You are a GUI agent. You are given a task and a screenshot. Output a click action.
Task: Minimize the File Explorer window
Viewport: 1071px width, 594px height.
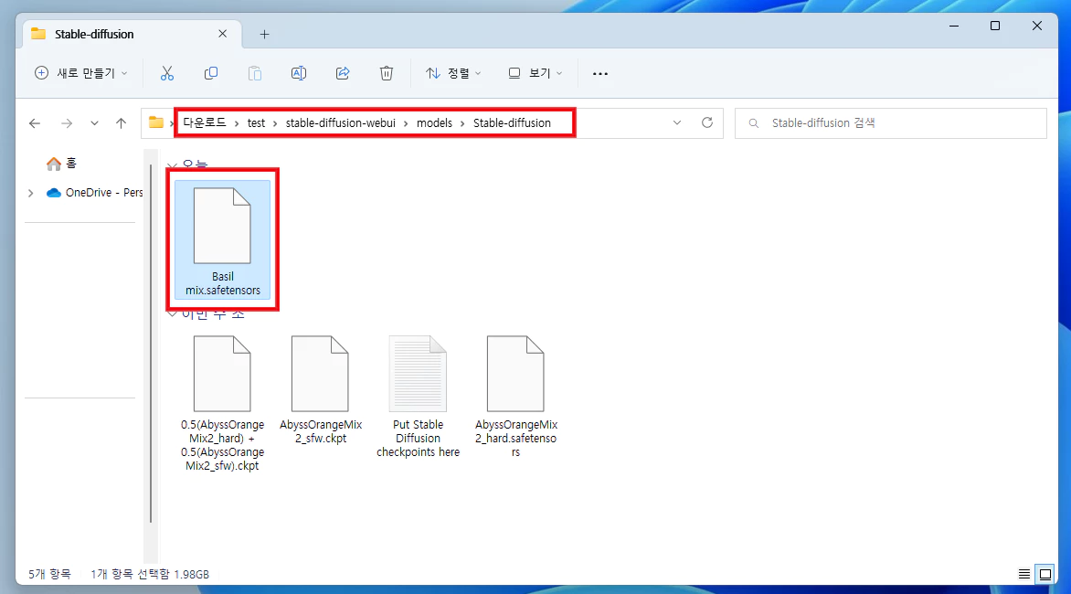coord(954,26)
